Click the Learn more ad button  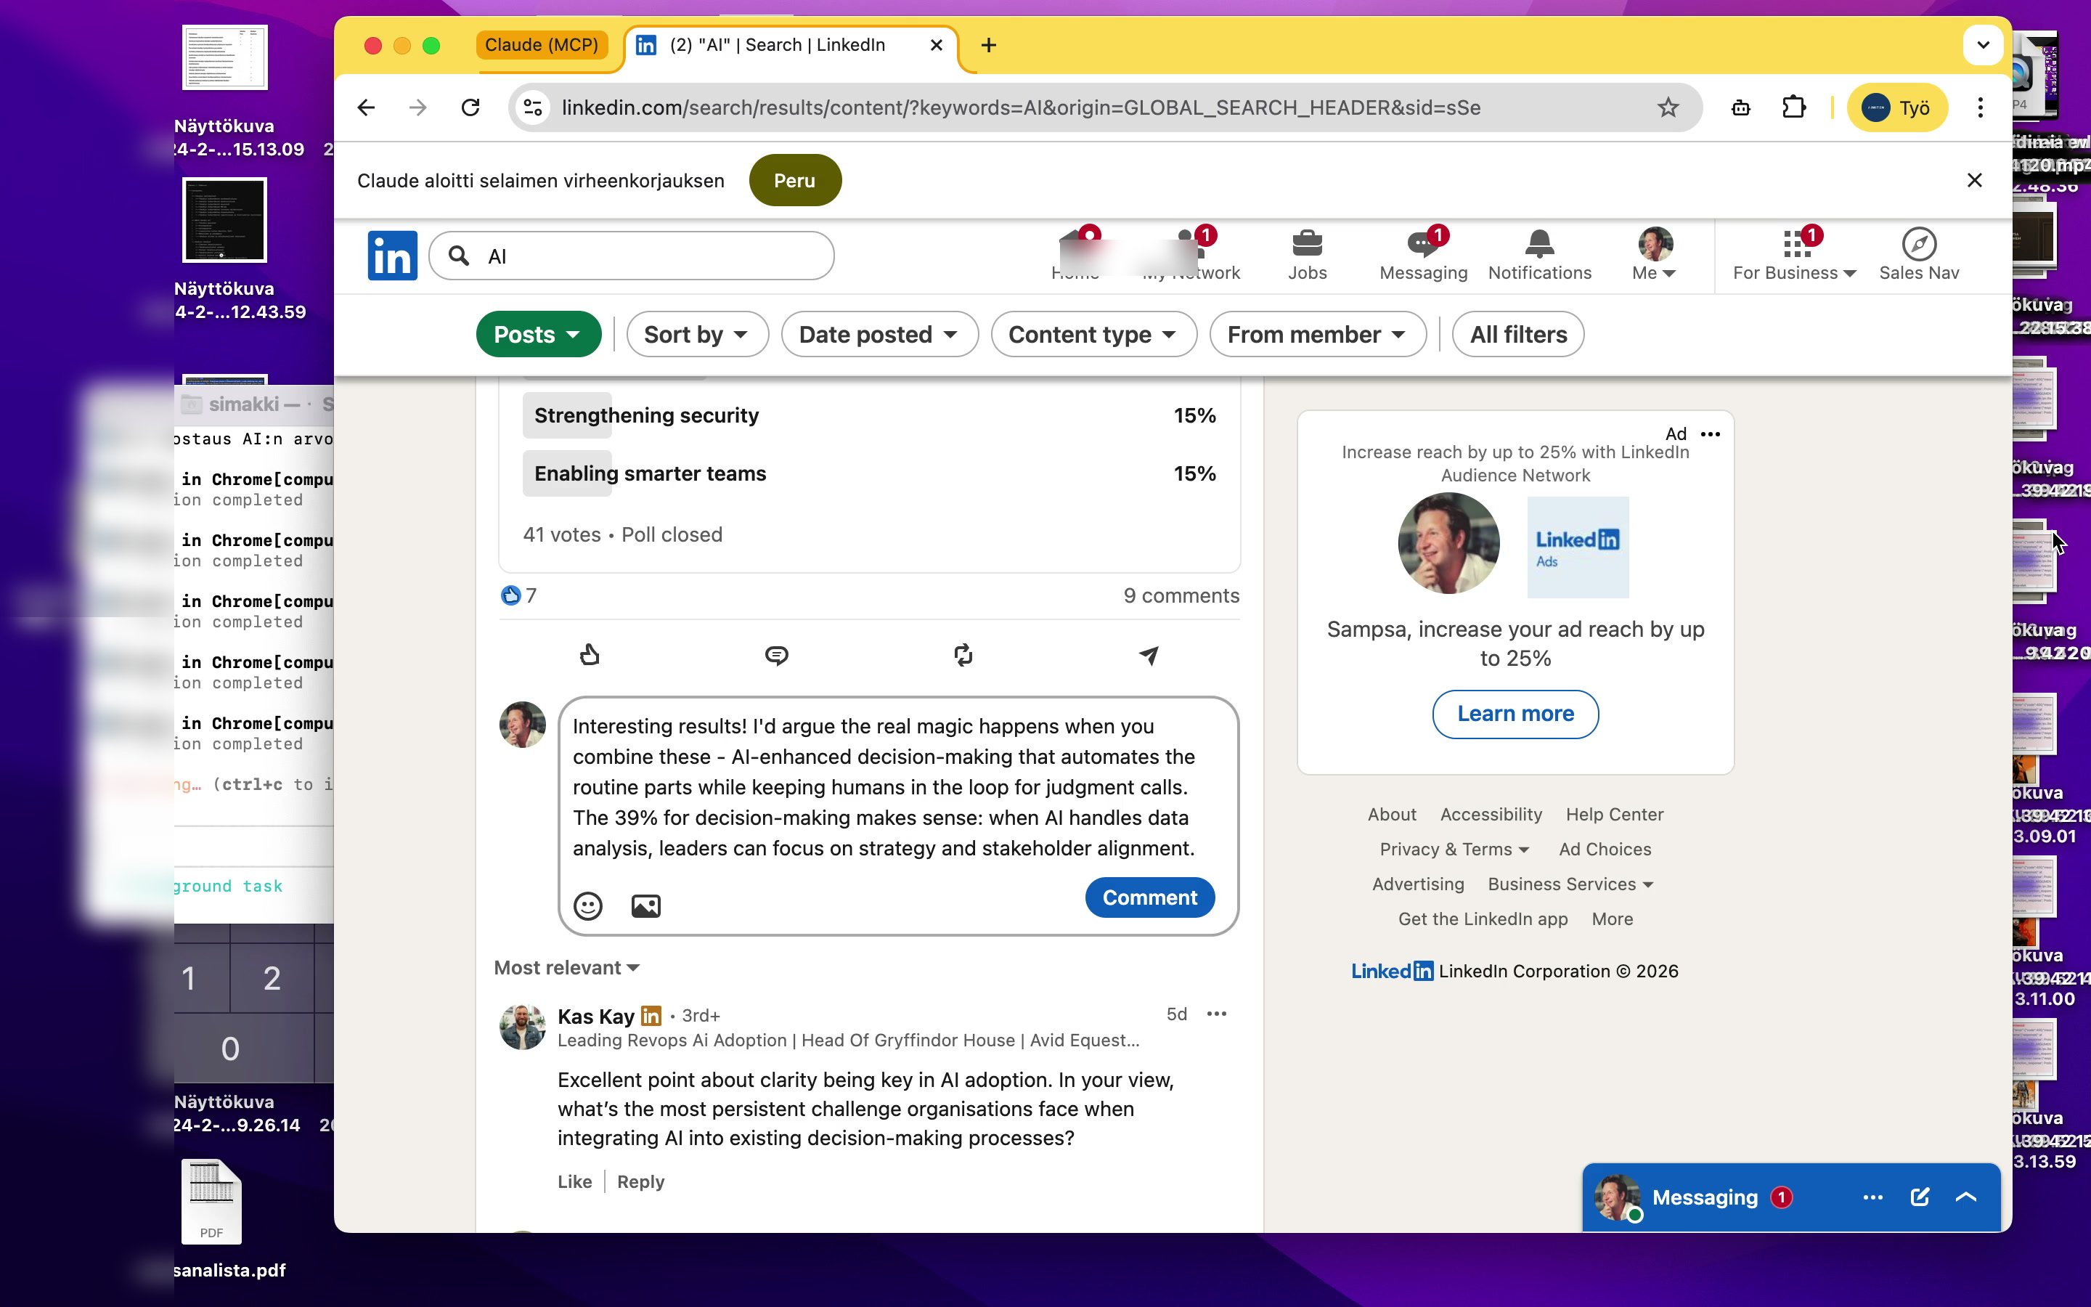tap(1515, 714)
